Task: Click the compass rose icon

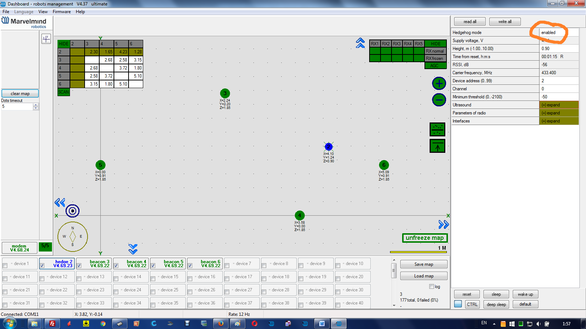Action: pyautogui.click(x=73, y=237)
